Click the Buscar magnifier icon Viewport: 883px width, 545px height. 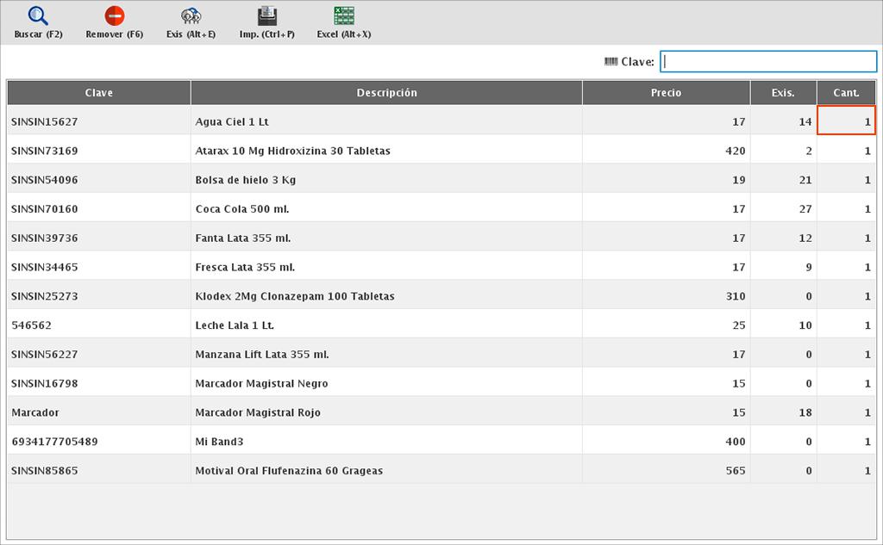click(38, 16)
